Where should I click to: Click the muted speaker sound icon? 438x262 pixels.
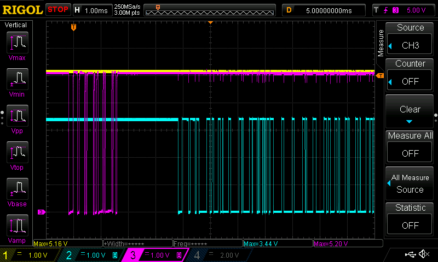(x=424, y=254)
